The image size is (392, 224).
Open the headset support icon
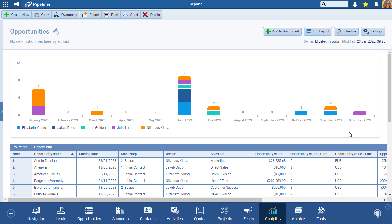pos(377,213)
